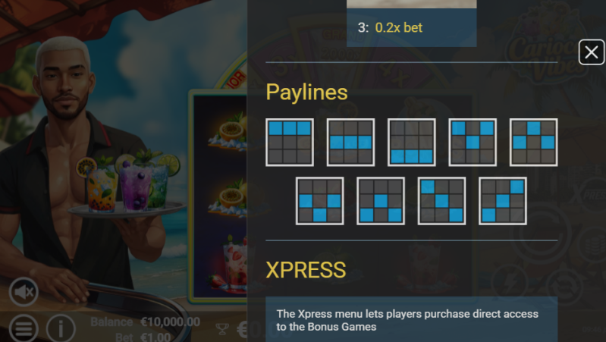Screen dimensions: 606x342
Task: Click the bottom inverted-V payline diagram
Action: (x=381, y=201)
